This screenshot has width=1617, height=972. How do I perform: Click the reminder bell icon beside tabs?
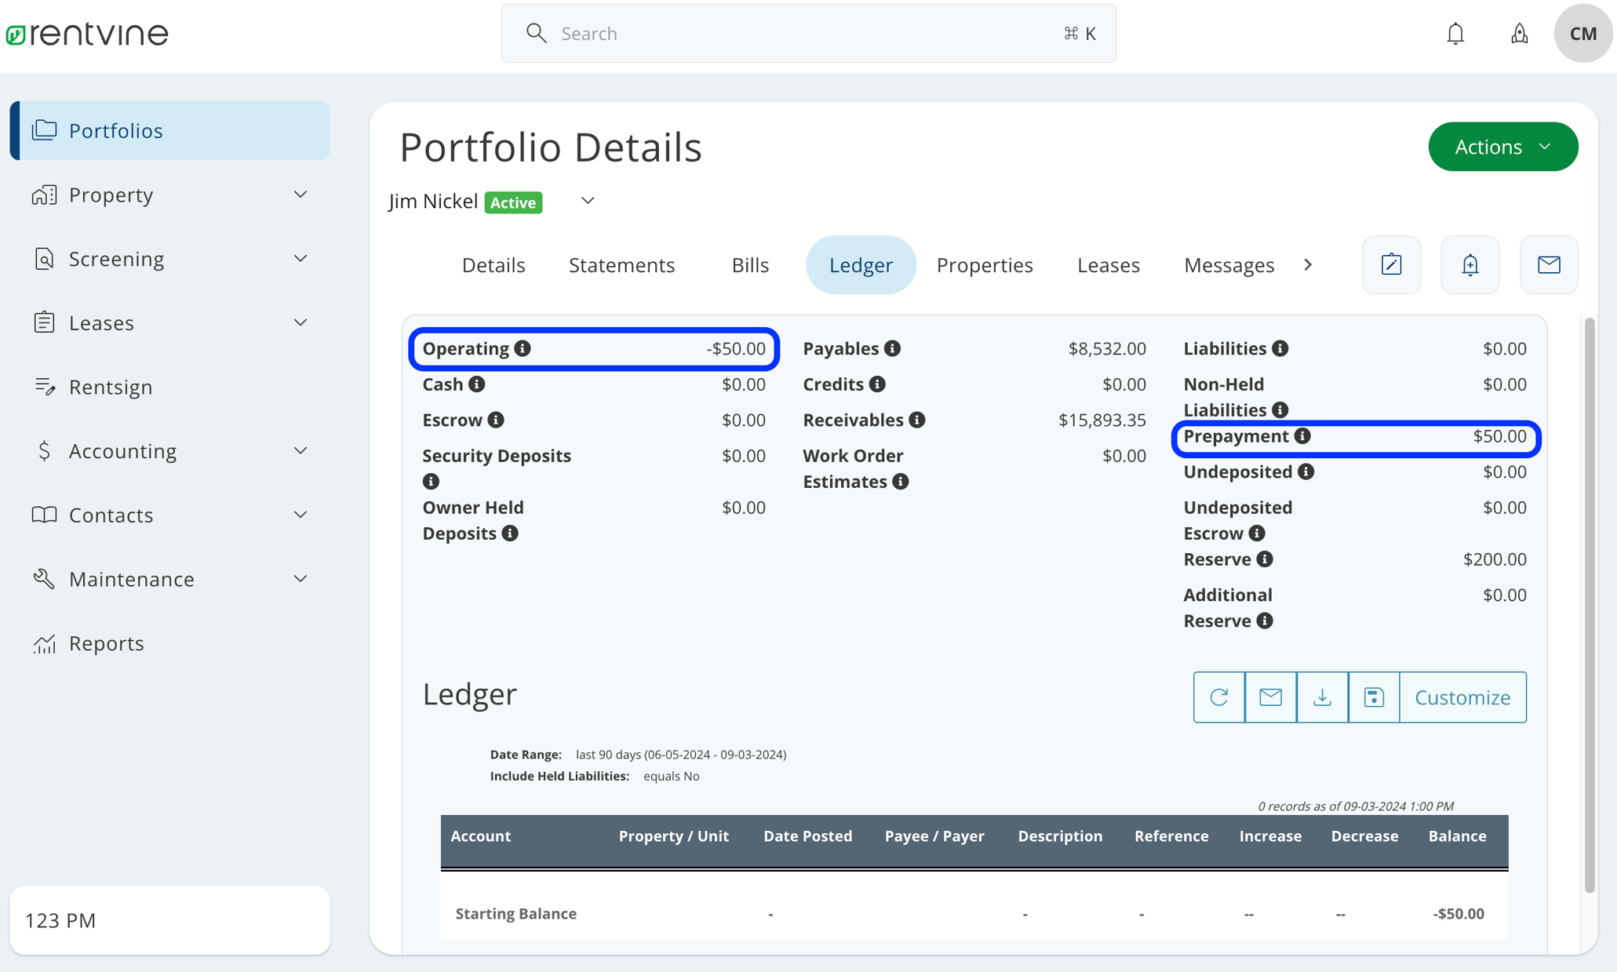pos(1470,265)
